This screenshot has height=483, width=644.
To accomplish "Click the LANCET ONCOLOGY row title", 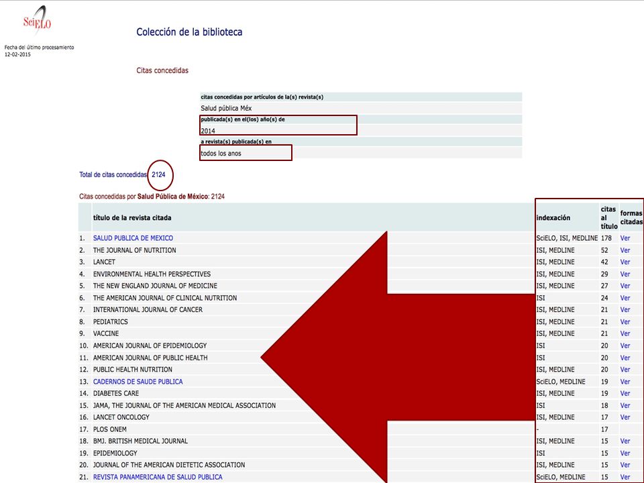I will click(121, 417).
